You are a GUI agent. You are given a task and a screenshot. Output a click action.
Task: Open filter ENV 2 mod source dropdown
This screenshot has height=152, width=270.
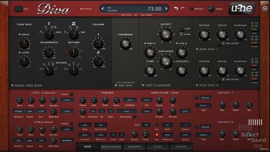[x=150, y=43]
